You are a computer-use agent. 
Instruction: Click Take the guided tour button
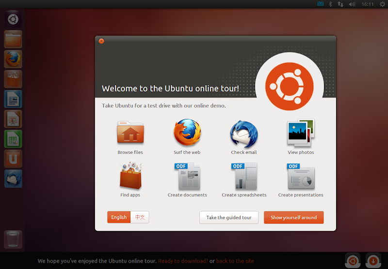[229, 217]
